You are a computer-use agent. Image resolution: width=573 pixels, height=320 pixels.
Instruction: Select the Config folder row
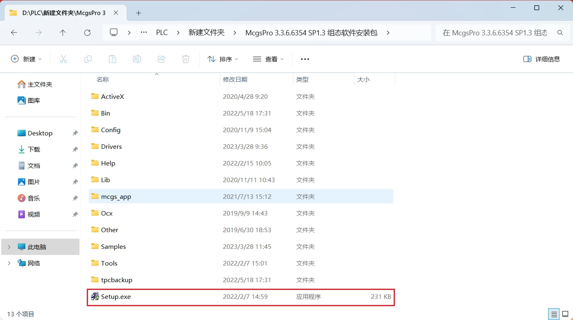(241, 130)
